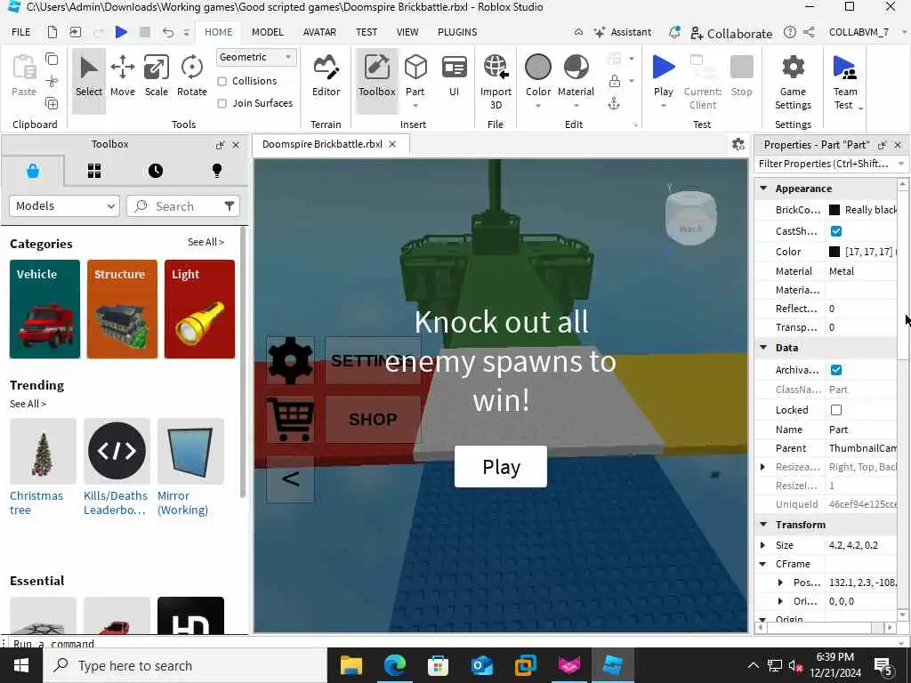This screenshot has height=683, width=911.
Task: Click the SHOP button in viewport
Action: [x=373, y=420]
